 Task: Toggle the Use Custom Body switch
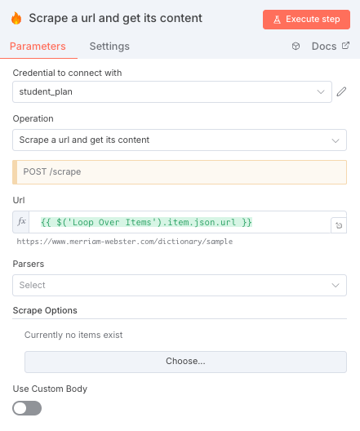(27, 408)
